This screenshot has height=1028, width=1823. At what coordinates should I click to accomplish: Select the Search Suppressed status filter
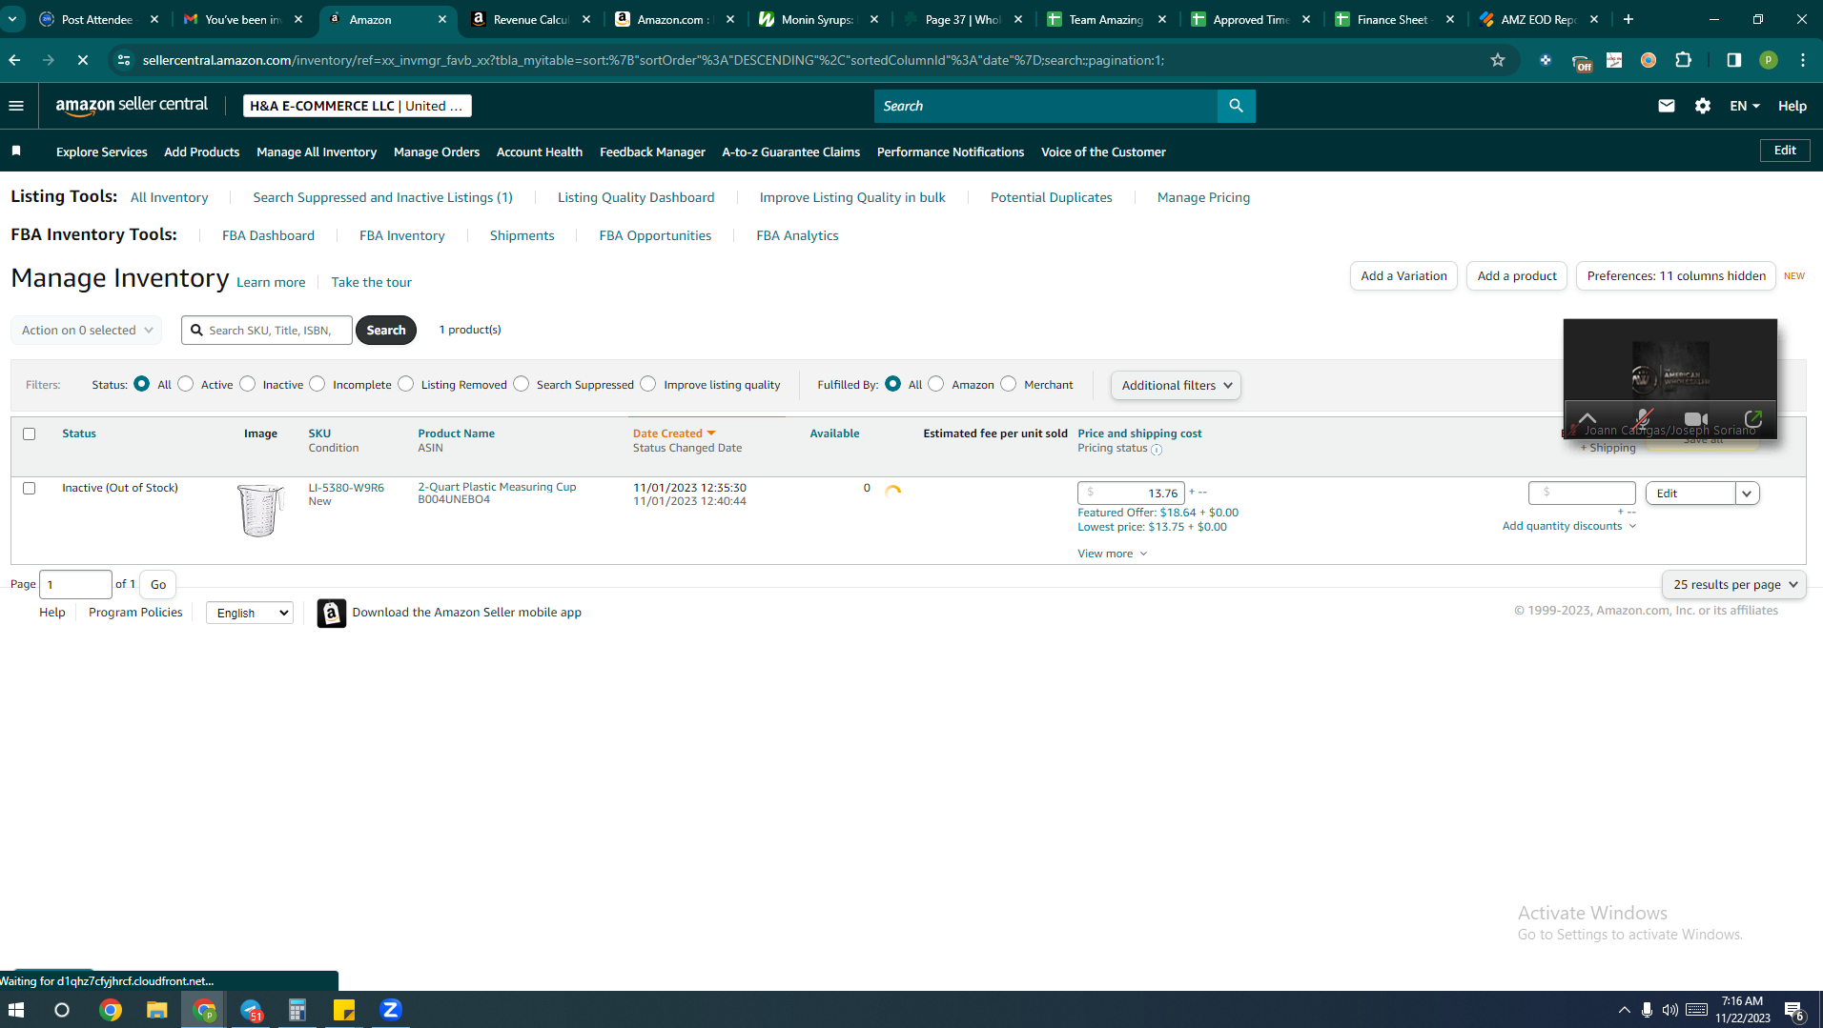[522, 384]
